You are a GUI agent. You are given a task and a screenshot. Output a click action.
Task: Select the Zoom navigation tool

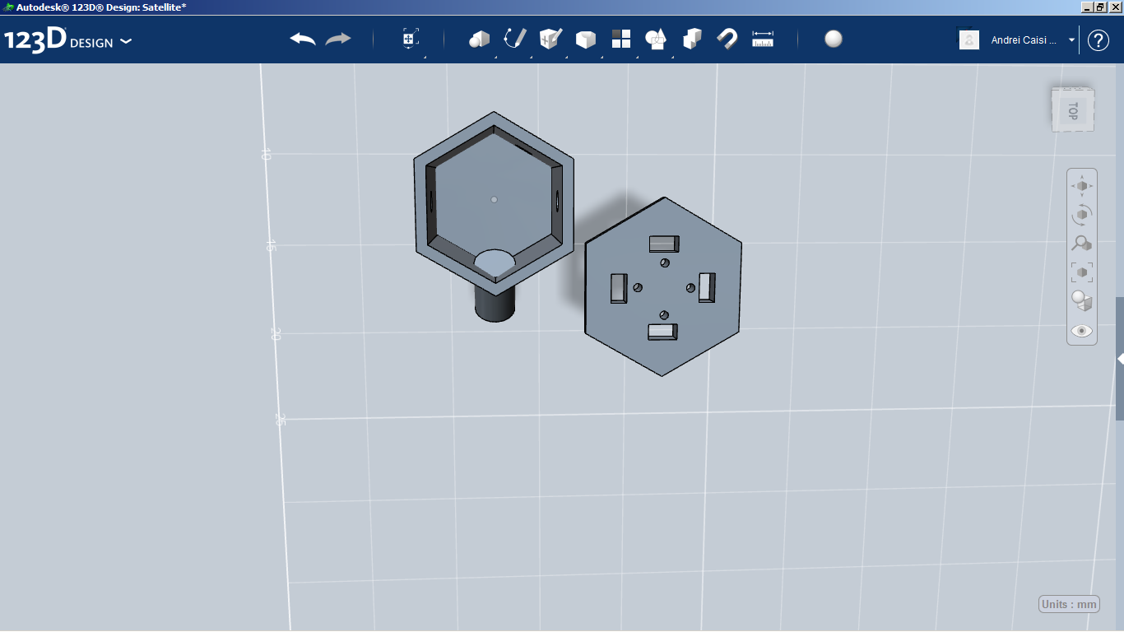point(1082,244)
